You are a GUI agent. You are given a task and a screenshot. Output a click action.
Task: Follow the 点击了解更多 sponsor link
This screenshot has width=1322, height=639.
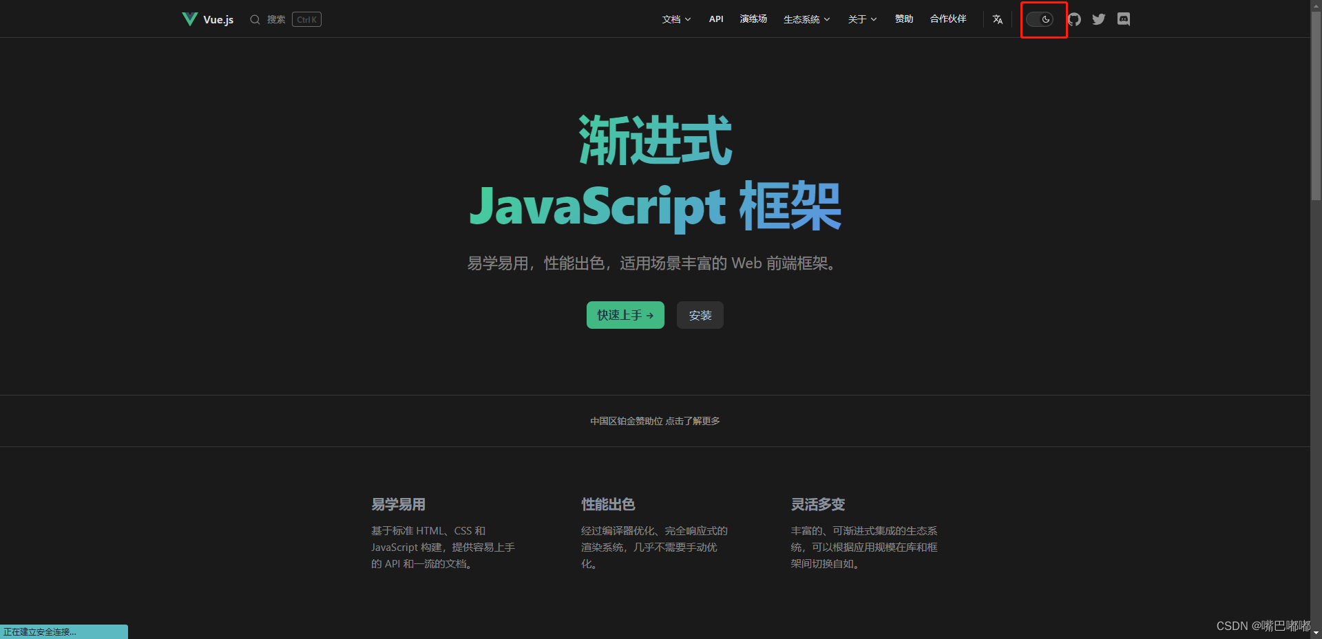tap(693, 421)
